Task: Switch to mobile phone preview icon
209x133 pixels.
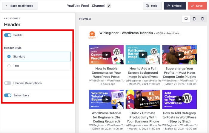Action: (202, 19)
